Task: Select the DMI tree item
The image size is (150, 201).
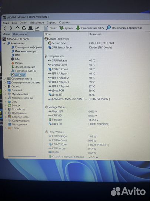Action: (x=16, y=55)
